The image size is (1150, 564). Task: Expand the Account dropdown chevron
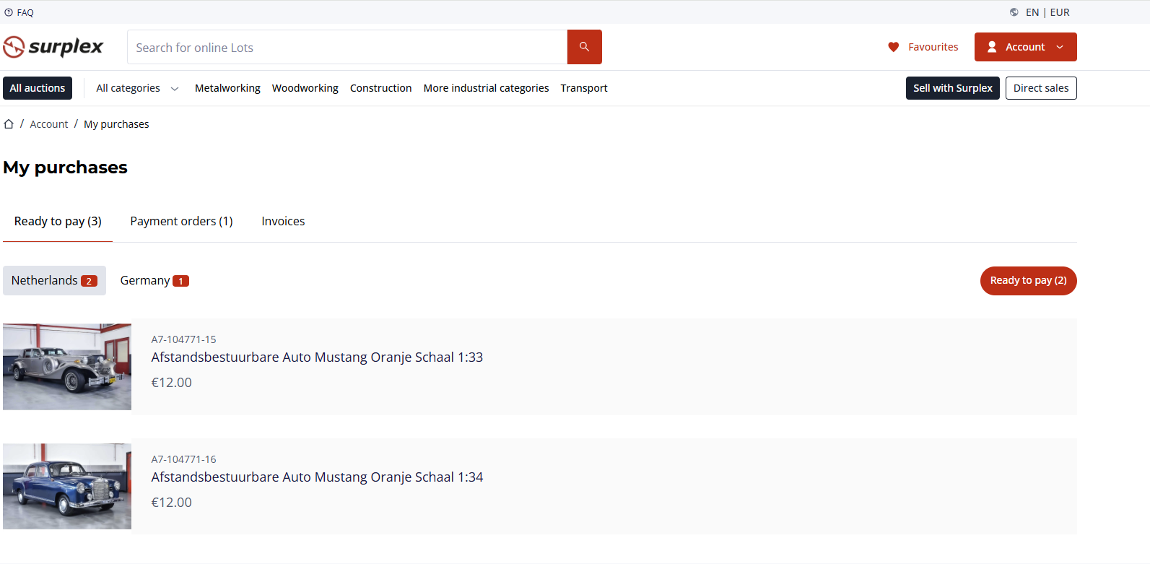click(1060, 47)
